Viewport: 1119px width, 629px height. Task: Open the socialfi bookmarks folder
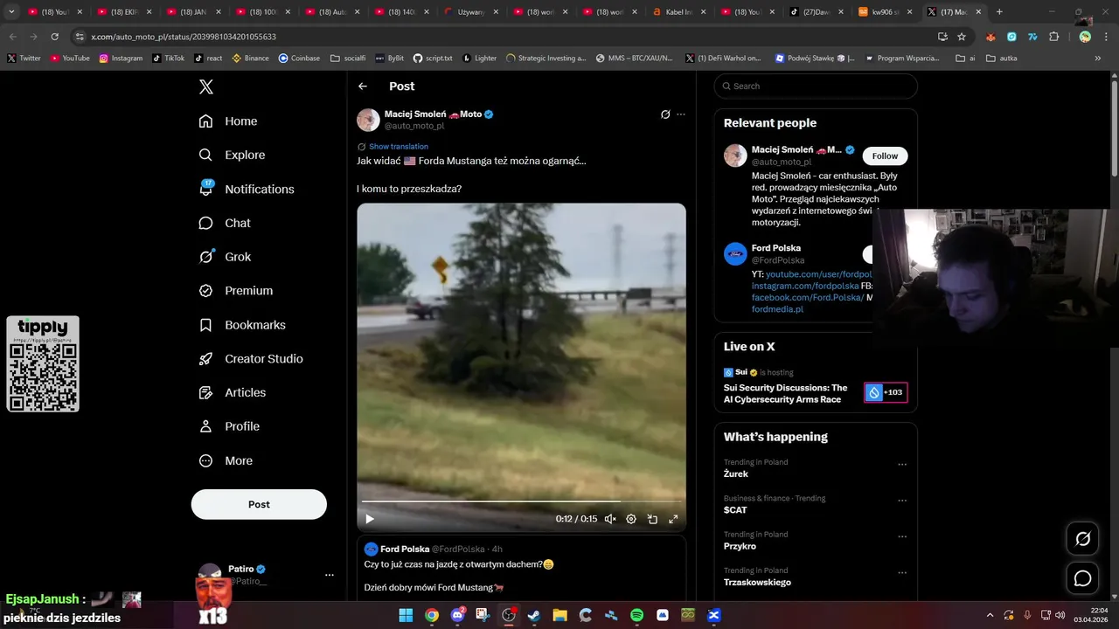tap(348, 58)
